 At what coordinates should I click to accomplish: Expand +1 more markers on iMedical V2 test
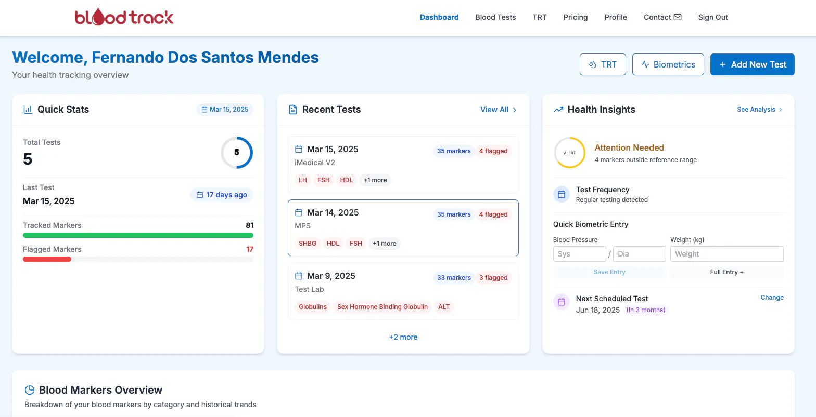(375, 180)
